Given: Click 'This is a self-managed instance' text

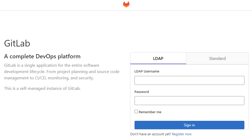Looking at the screenshot, I should pos(42,89).
